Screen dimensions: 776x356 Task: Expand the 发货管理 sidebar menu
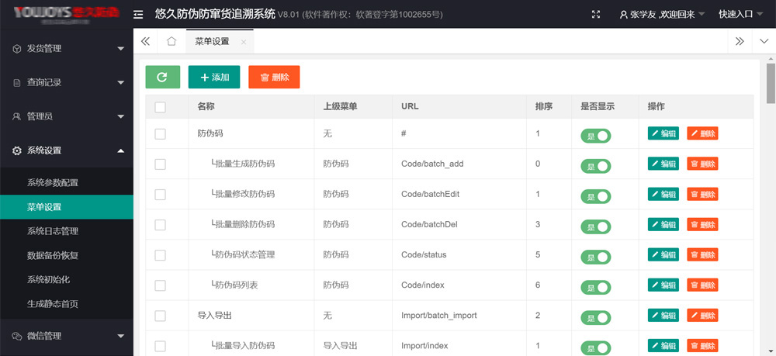66,48
